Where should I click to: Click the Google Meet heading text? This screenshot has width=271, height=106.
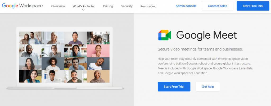(206, 35)
